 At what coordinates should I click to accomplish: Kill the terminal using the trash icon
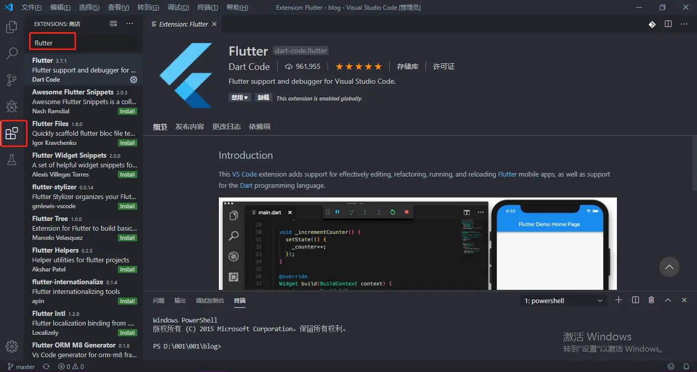(x=651, y=300)
